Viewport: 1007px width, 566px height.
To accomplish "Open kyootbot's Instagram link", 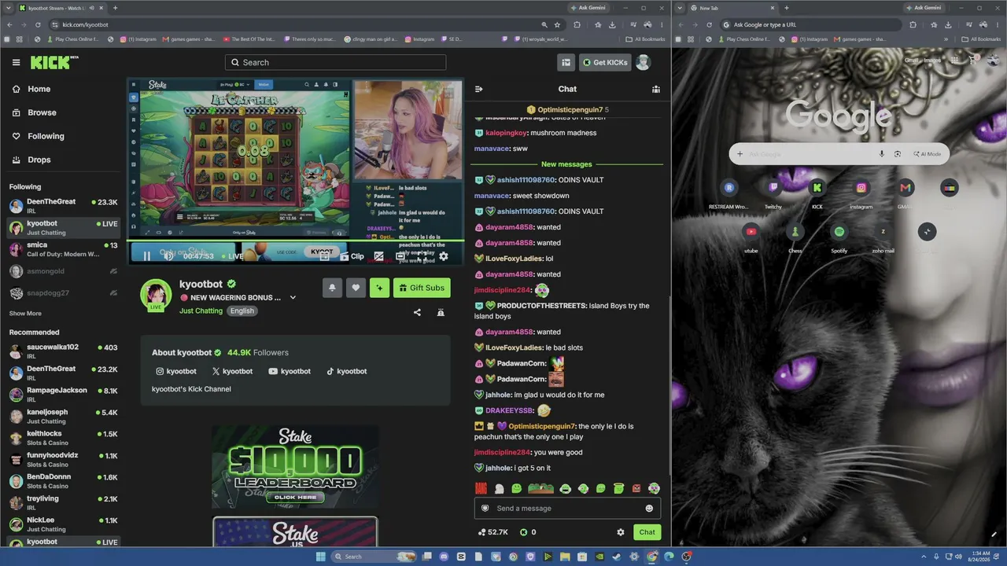I will click(x=176, y=371).
